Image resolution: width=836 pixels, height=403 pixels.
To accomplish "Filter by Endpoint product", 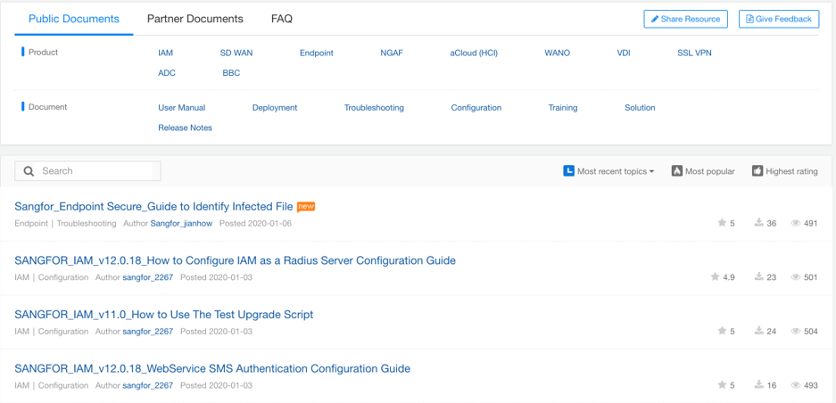I will (x=316, y=53).
